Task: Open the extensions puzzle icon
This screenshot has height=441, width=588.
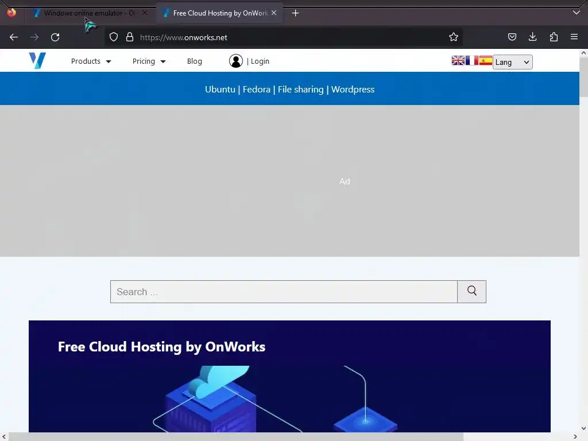Action: pos(554,37)
